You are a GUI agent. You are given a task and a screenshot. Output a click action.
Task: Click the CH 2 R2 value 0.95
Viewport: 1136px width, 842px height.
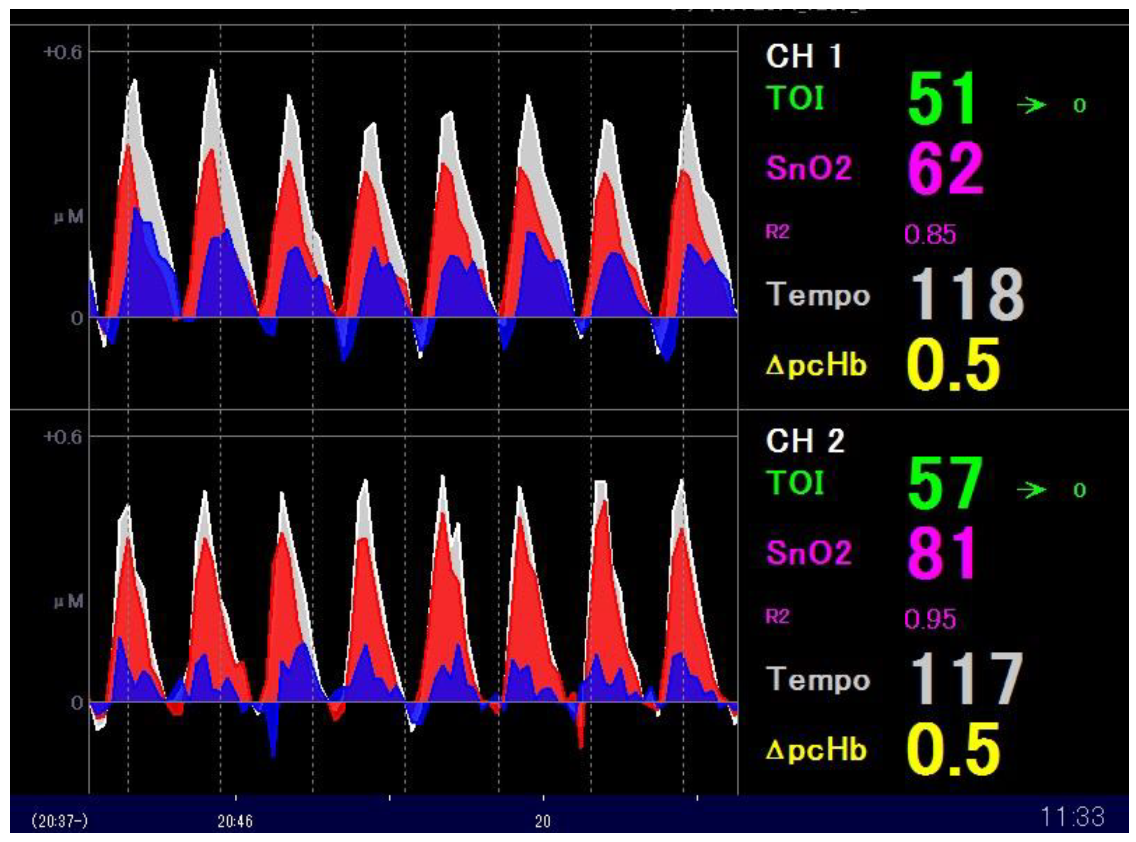click(930, 619)
